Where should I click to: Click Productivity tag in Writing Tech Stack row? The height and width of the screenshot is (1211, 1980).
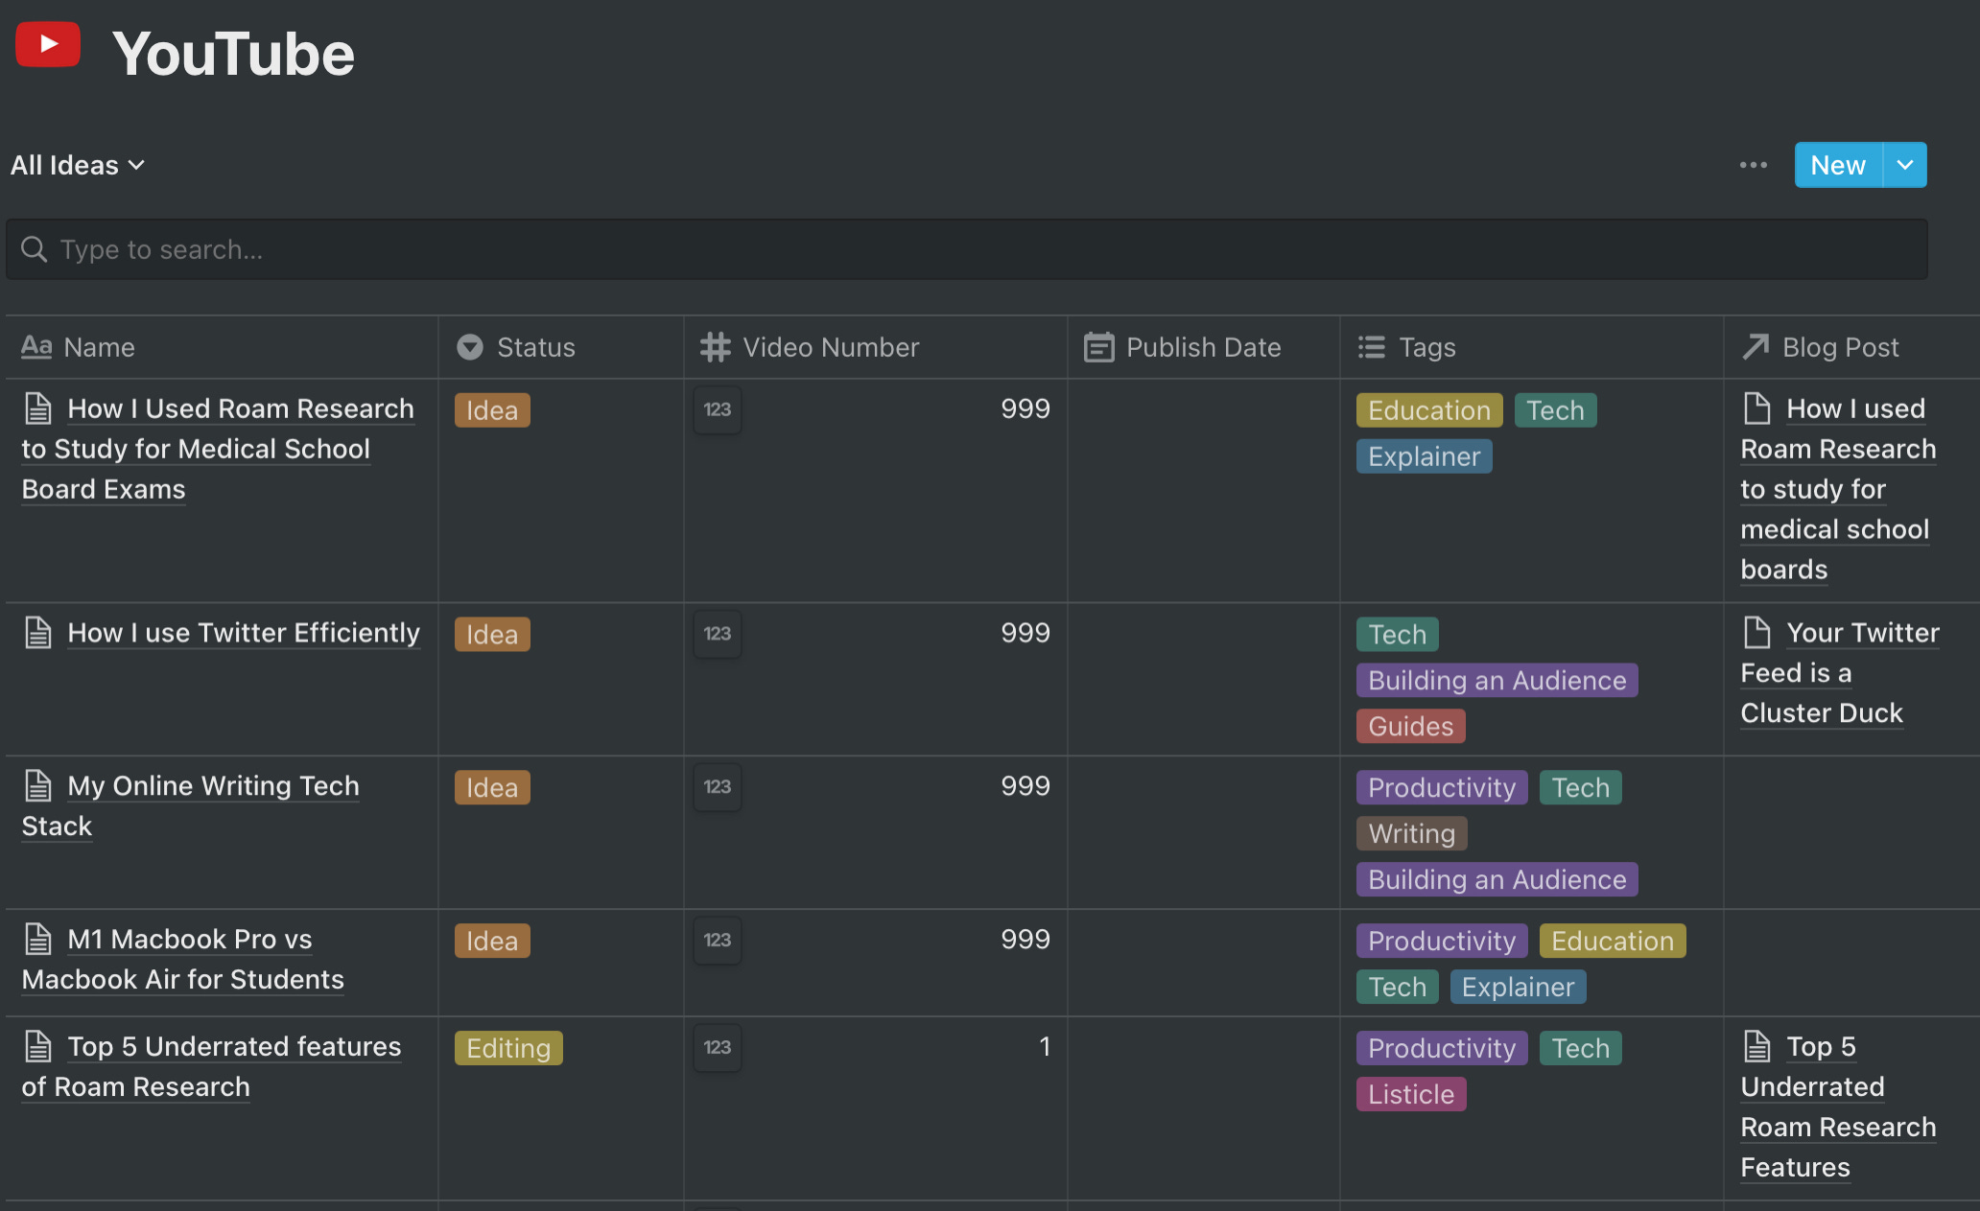point(1442,788)
